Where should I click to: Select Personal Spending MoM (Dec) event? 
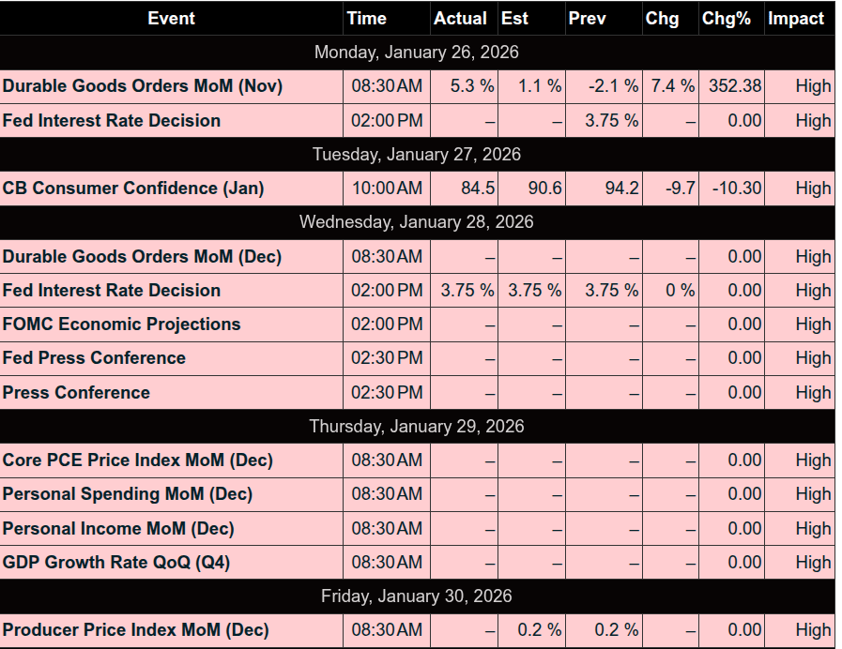(x=128, y=494)
